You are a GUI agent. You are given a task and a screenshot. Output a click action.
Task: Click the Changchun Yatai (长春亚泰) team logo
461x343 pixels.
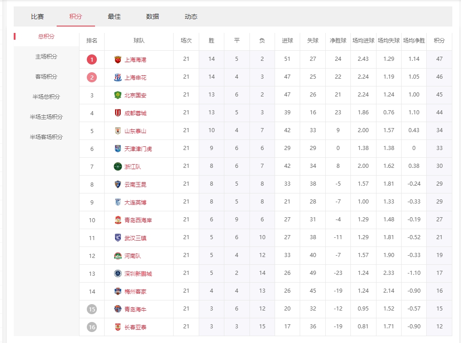tap(118, 327)
